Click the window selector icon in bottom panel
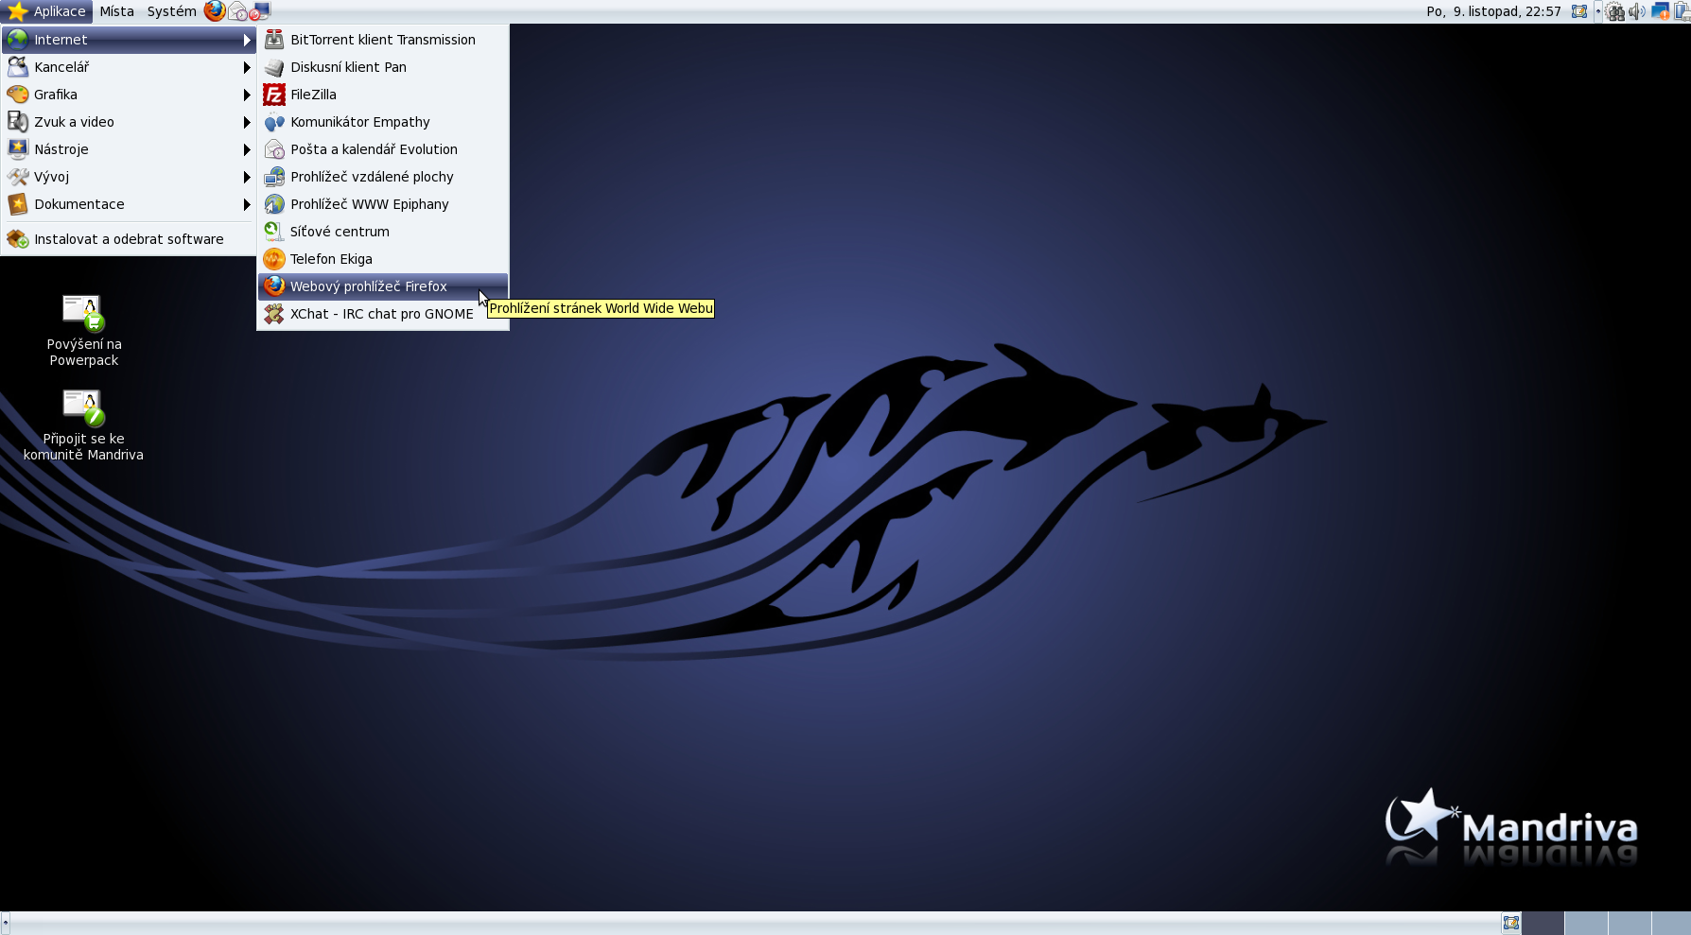The image size is (1691, 935). tap(1511, 923)
